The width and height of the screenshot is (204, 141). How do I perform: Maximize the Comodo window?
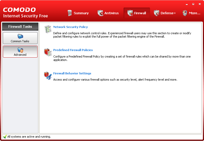tap(193, 4)
